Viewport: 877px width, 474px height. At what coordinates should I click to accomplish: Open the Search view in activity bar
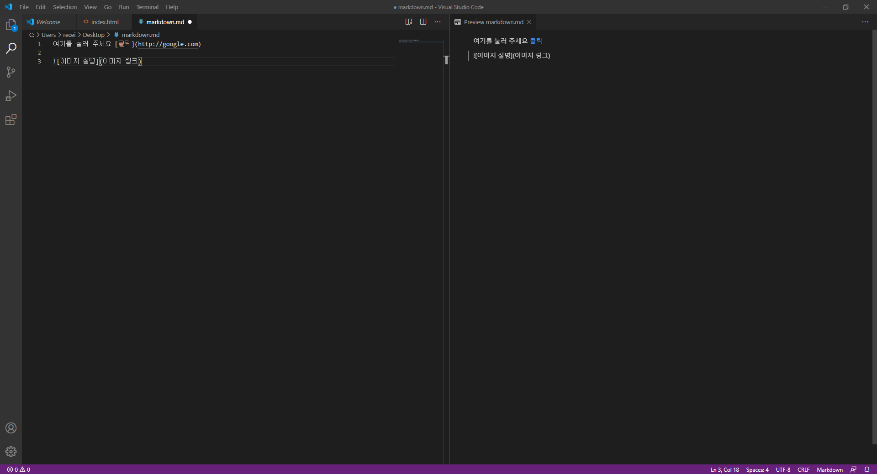point(11,48)
